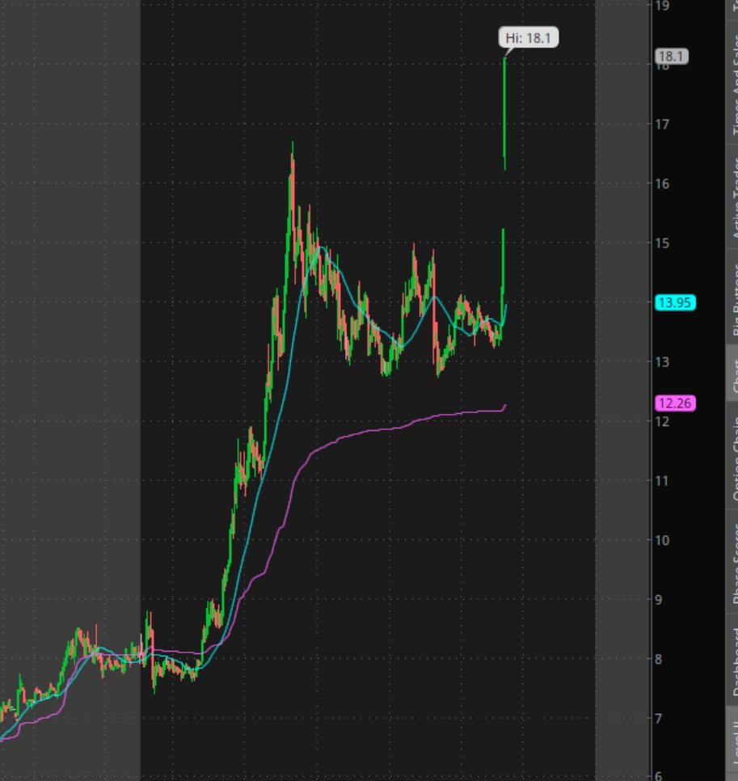Open the Active Trader sidebar tab
Image resolution: width=738 pixels, height=781 pixels.
[x=732, y=196]
